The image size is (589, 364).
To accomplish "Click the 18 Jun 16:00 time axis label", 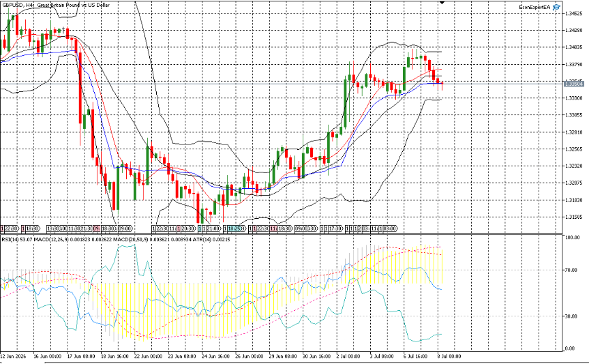I will click(x=115, y=356).
